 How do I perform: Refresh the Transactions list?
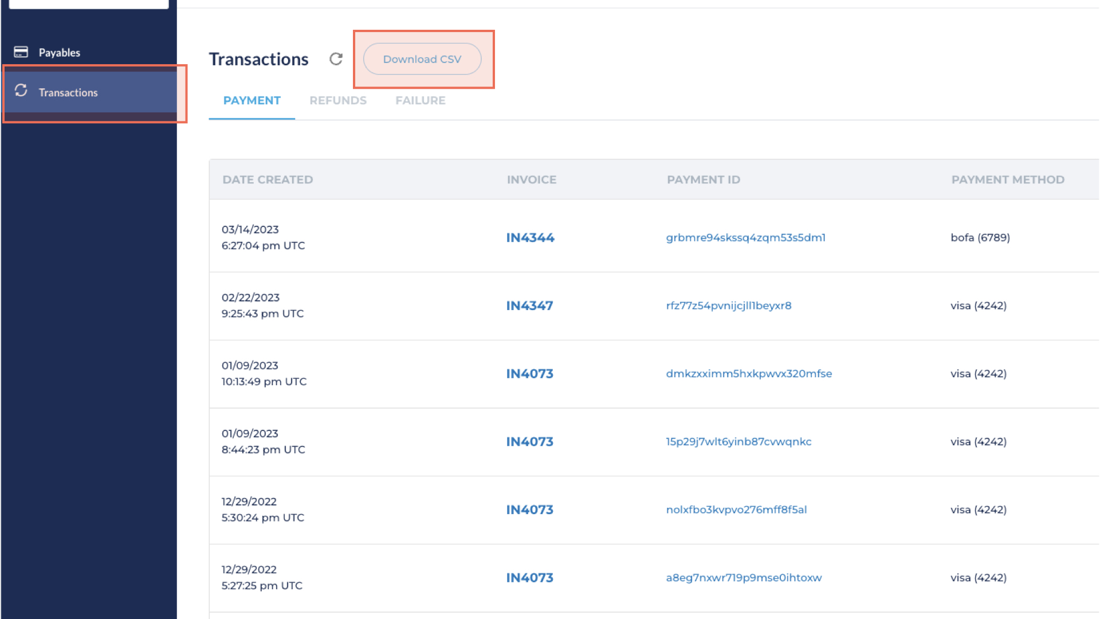pyautogui.click(x=336, y=59)
